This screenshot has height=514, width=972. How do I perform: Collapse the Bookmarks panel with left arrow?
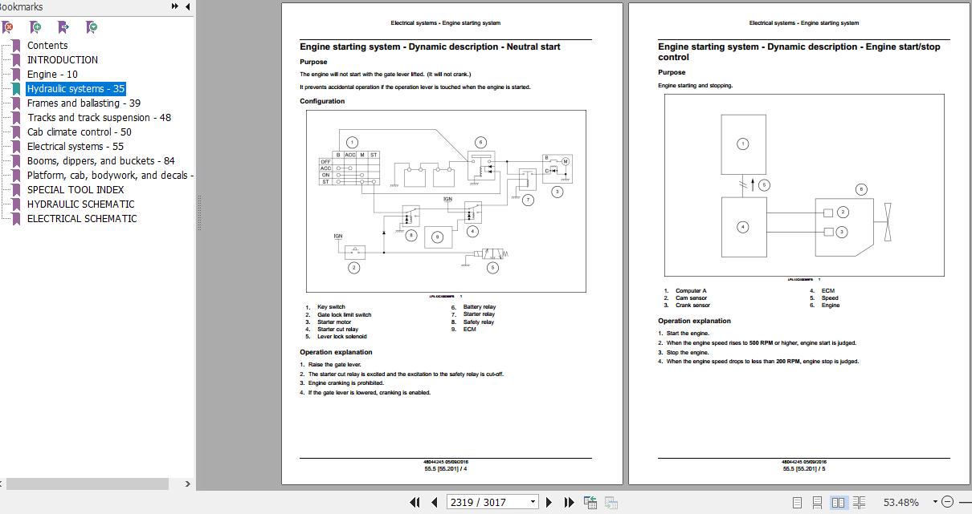(x=188, y=6)
